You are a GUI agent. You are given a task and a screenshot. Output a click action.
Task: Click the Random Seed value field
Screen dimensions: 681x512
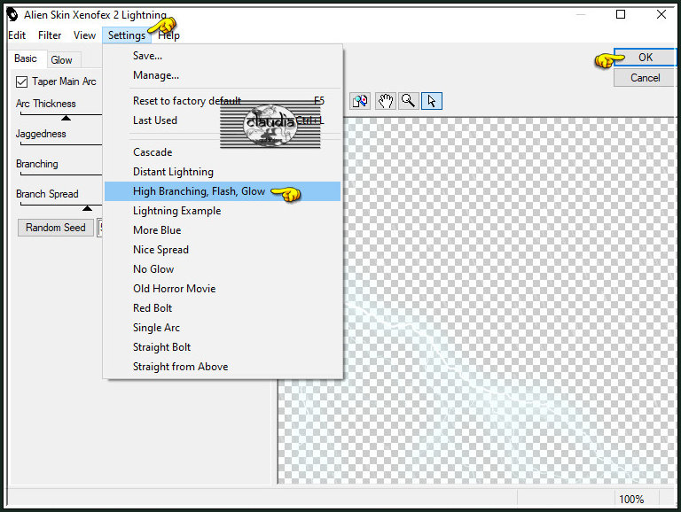(x=100, y=228)
